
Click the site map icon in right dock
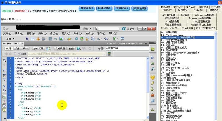pos(153,109)
